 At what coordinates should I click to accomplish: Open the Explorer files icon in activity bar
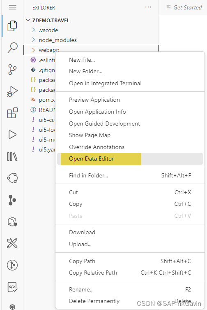[x=12, y=26]
